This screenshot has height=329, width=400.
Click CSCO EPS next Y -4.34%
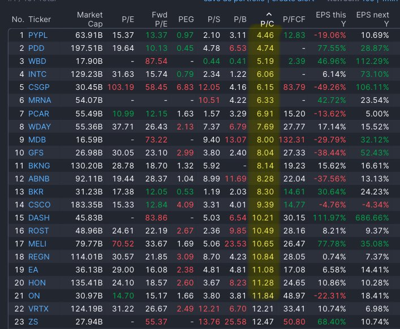pyautogui.click(x=376, y=205)
